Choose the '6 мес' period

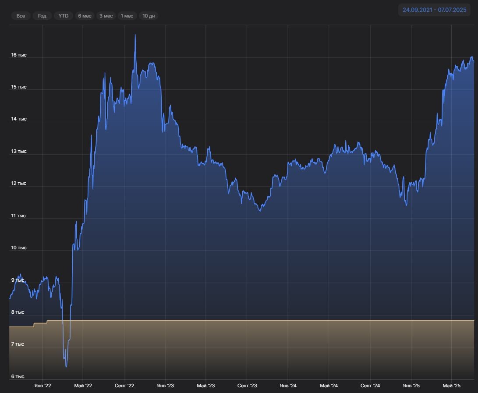pos(85,16)
